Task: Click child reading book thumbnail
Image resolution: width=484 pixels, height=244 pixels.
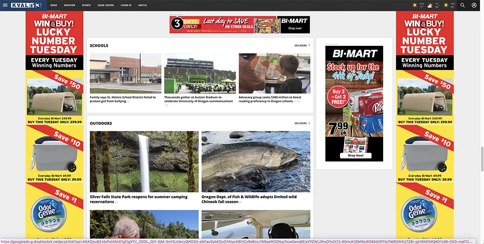Action: [x=275, y=73]
